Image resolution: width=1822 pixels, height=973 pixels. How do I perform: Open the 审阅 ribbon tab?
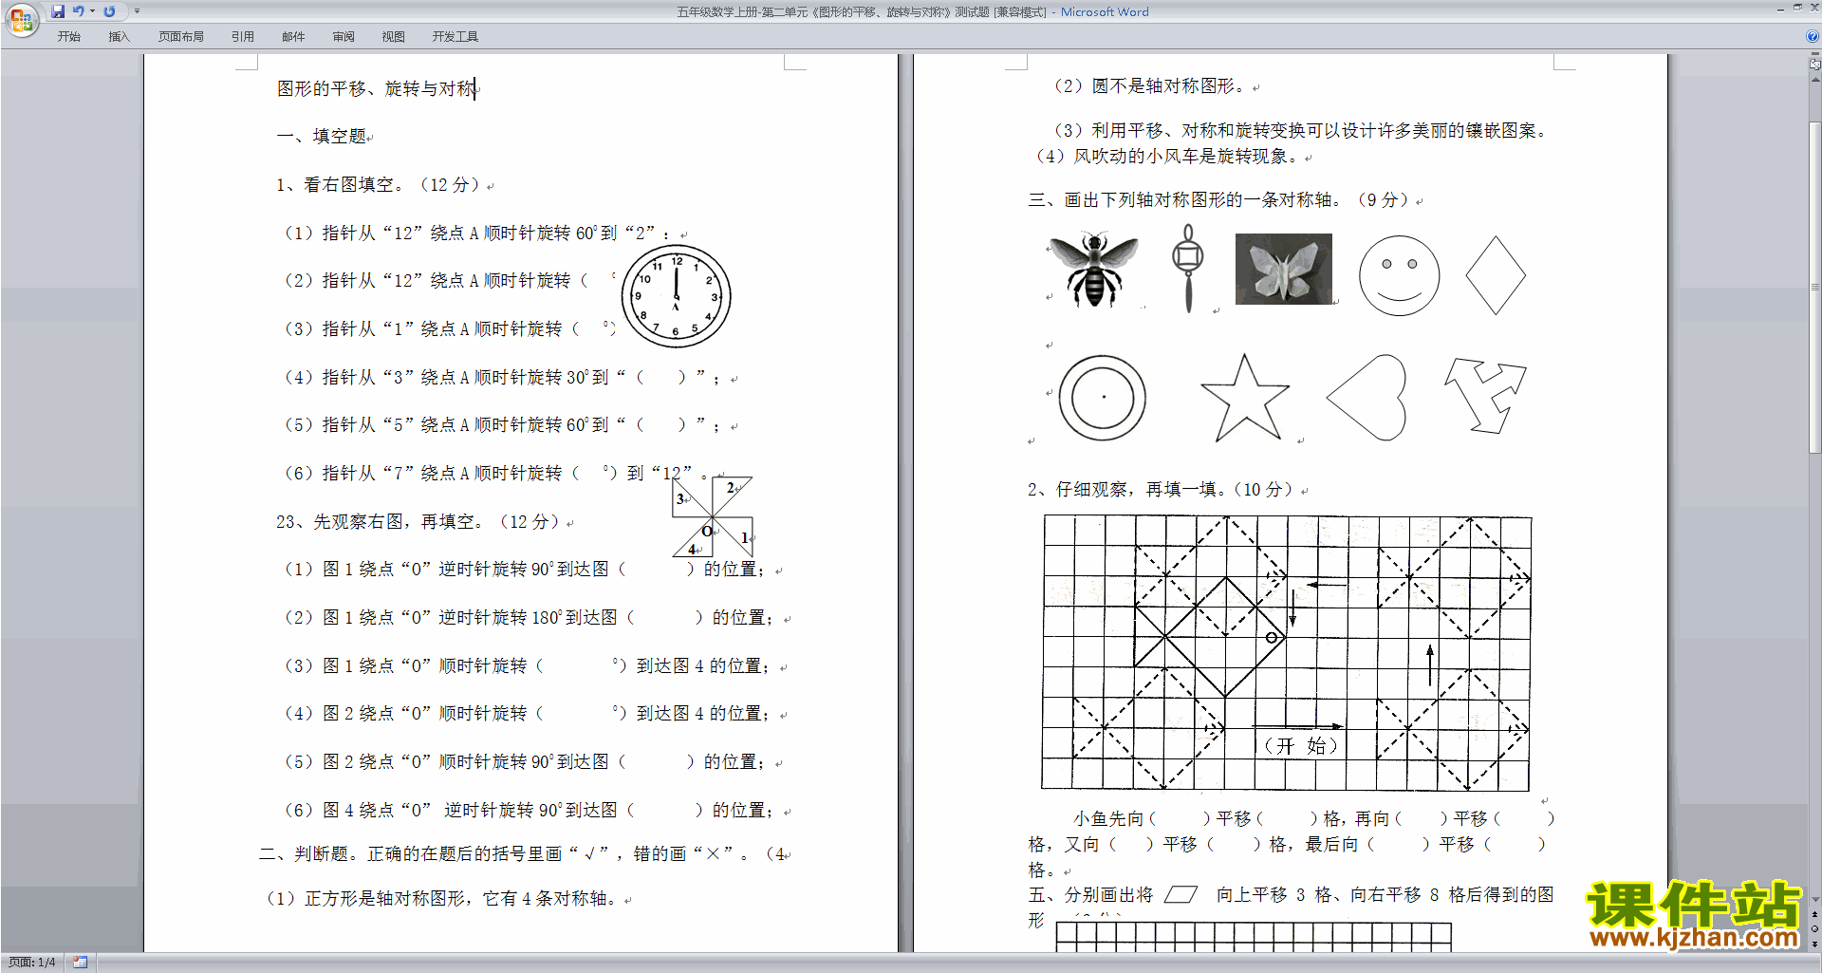[x=344, y=37]
